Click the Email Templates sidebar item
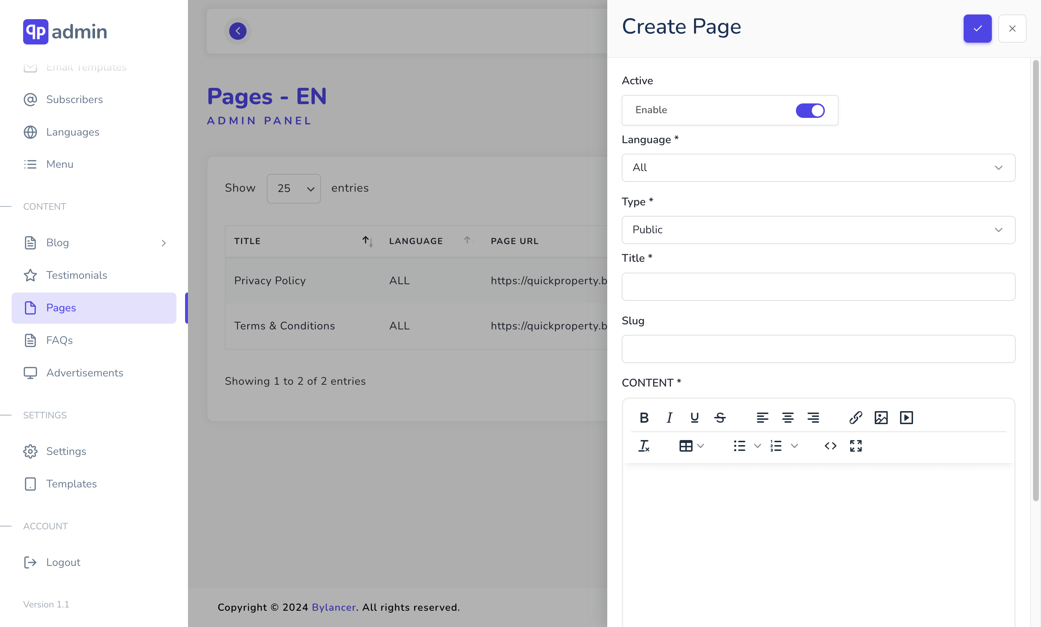Image resolution: width=1041 pixels, height=627 pixels. (94, 67)
